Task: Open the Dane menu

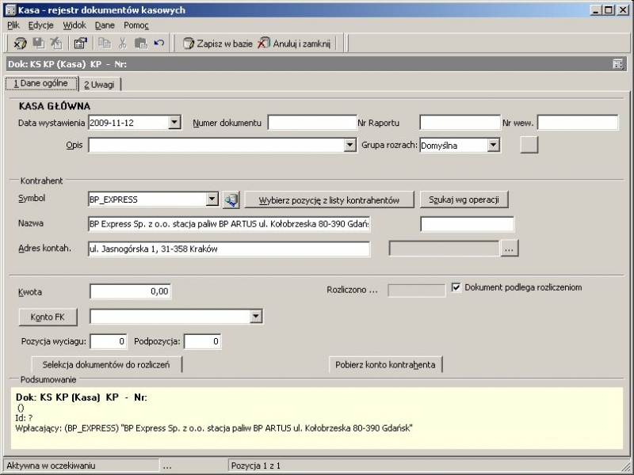Action: (x=105, y=25)
